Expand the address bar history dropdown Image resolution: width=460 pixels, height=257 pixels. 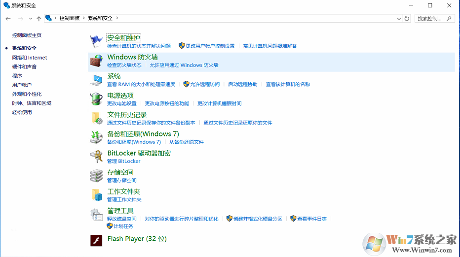(x=399, y=18)
